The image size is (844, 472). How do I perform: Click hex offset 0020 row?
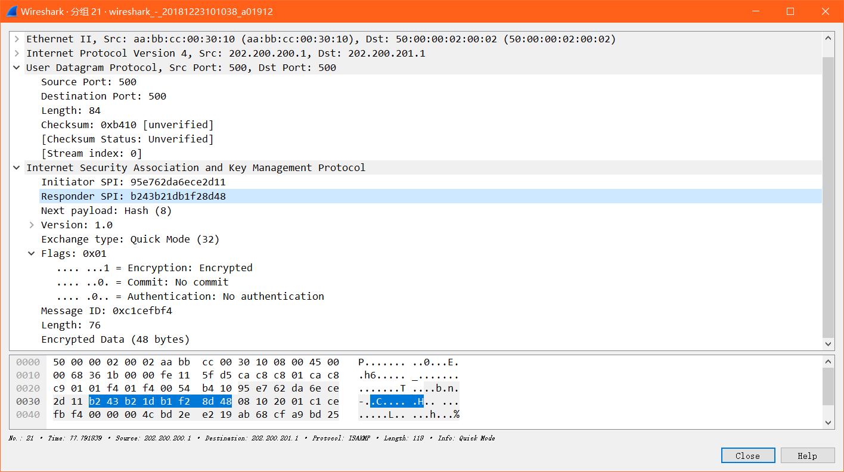click(x=28, y=388)
